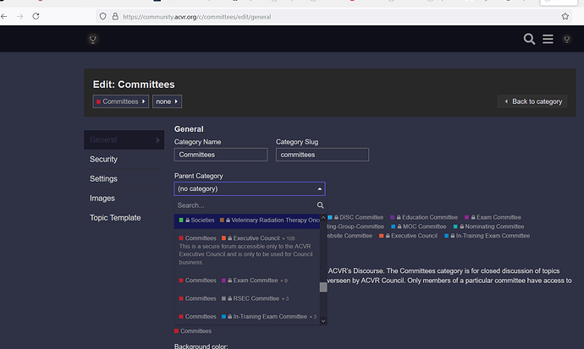Choose Committees RSEC Committee option
584x349 pixels.
pos(247,298)
